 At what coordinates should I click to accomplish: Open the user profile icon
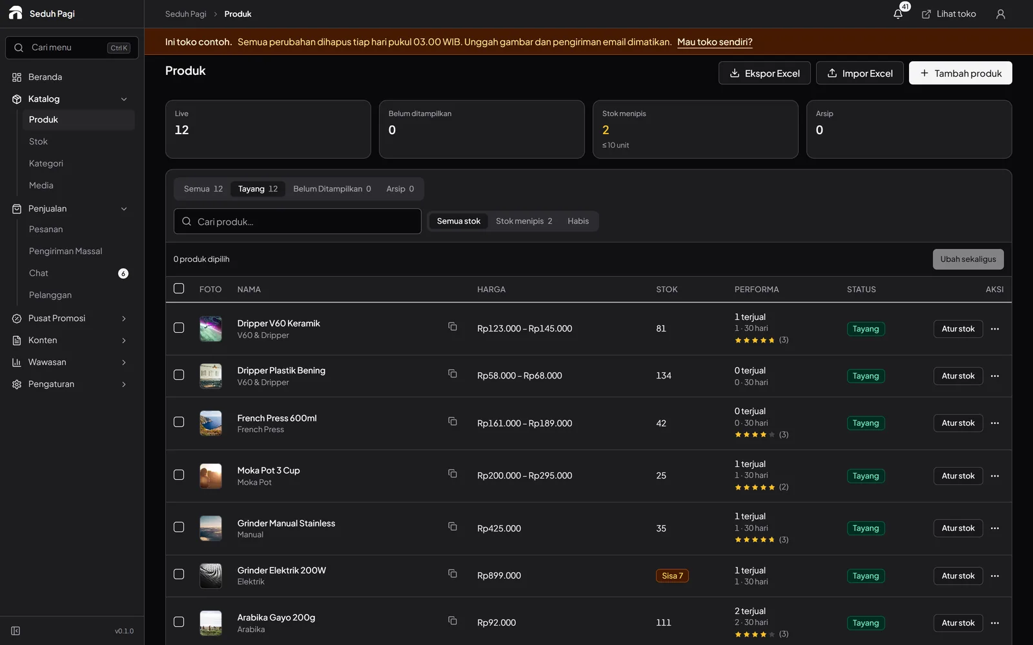(x=1001, y=14)
